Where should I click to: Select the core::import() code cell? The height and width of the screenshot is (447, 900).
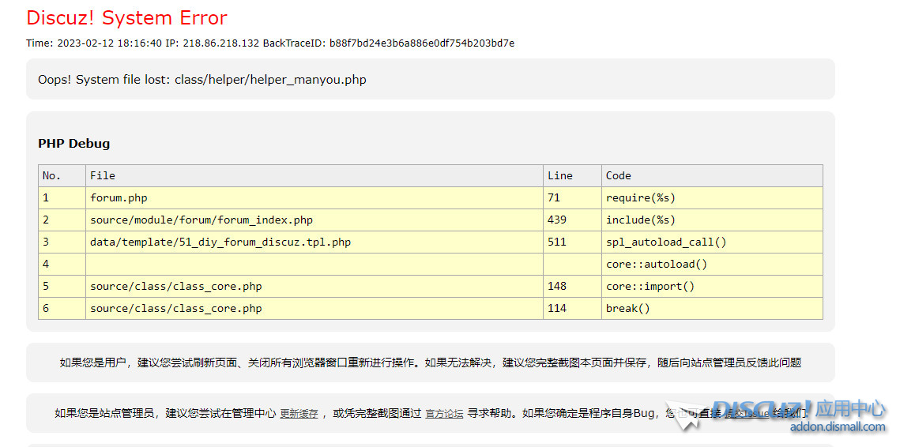coord(712,287)
